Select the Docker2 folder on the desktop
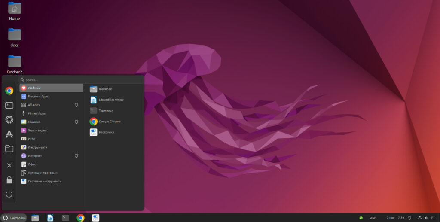 15,64
